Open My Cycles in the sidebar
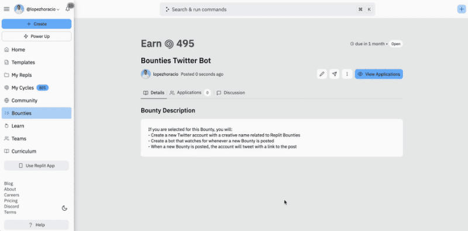Screen dimensions: 468x231 pos(36,88)
